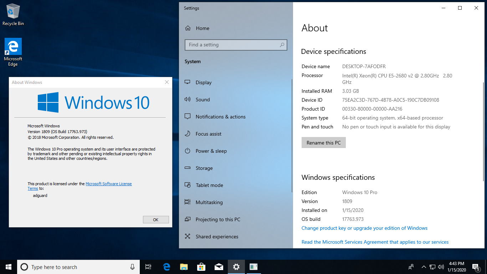Select Storage in the sidebar
The image size is (487, 274).
pyautogui.click(x=204, y=168)
